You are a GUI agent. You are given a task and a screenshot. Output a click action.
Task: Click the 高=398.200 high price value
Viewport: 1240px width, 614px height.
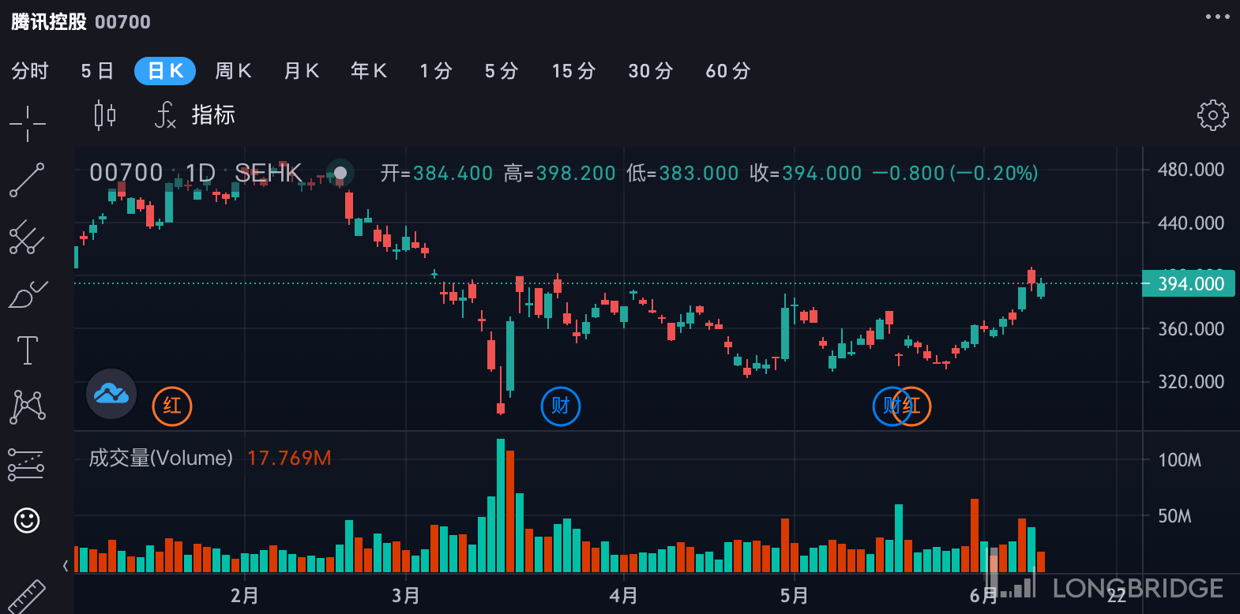coord(560,173)
